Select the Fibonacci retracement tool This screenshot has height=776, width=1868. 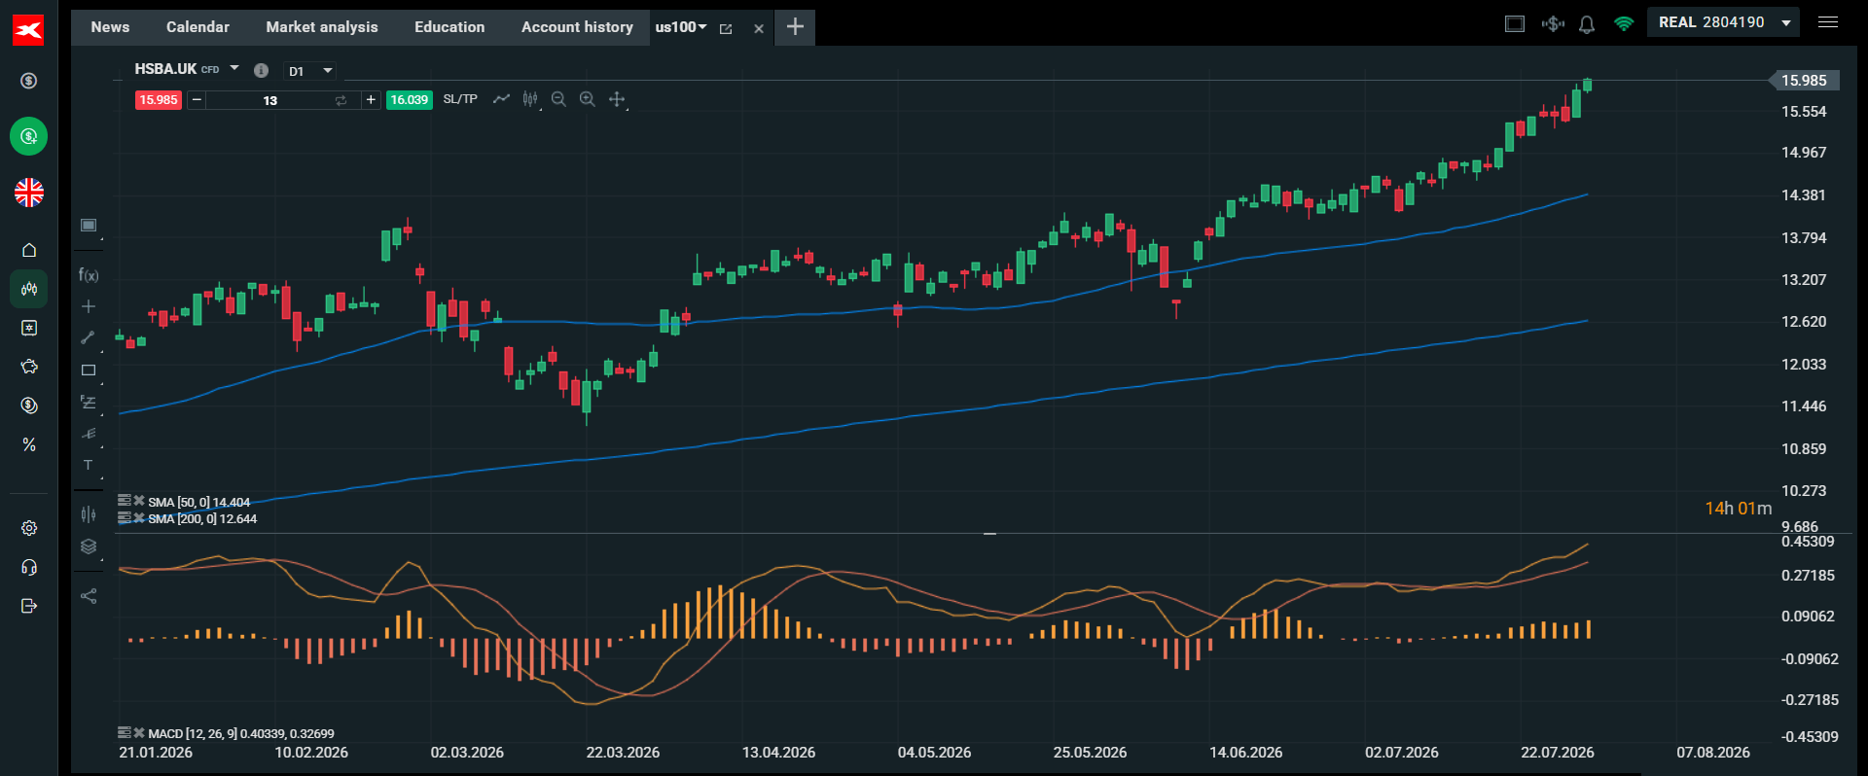89,403
